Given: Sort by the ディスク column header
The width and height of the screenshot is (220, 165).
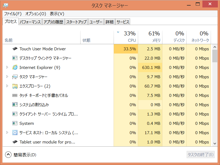Looking at the screenshot, I should (174, 37).
